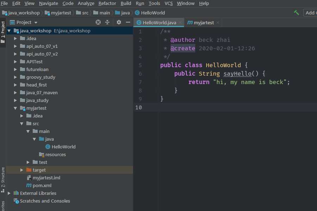317x211 pixels.
Task: Click the locate/scroll from source icon
Action: [x=98, y=22]
